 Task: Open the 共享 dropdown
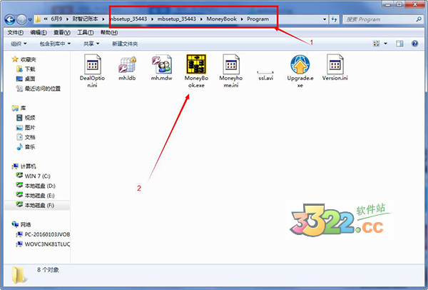point(91,44)
